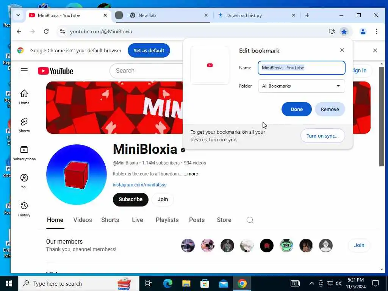
Task: Switch to the Videos channel tab
Action: [x=83, y=220]
